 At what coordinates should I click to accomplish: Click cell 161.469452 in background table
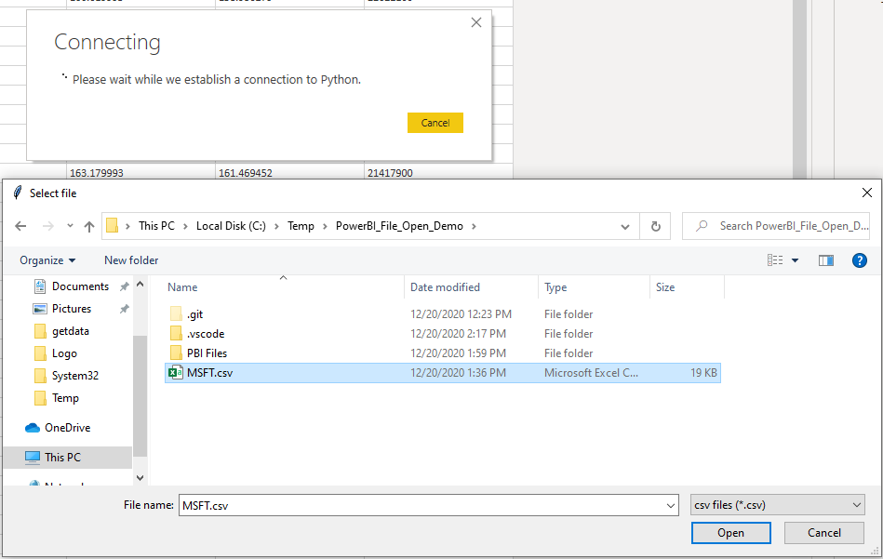(x=246, y=173)
